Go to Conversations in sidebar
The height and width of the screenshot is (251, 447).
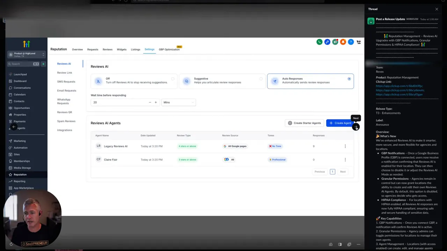(x=22, y=88)
